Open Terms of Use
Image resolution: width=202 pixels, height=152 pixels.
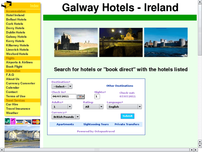click(16, 96)
